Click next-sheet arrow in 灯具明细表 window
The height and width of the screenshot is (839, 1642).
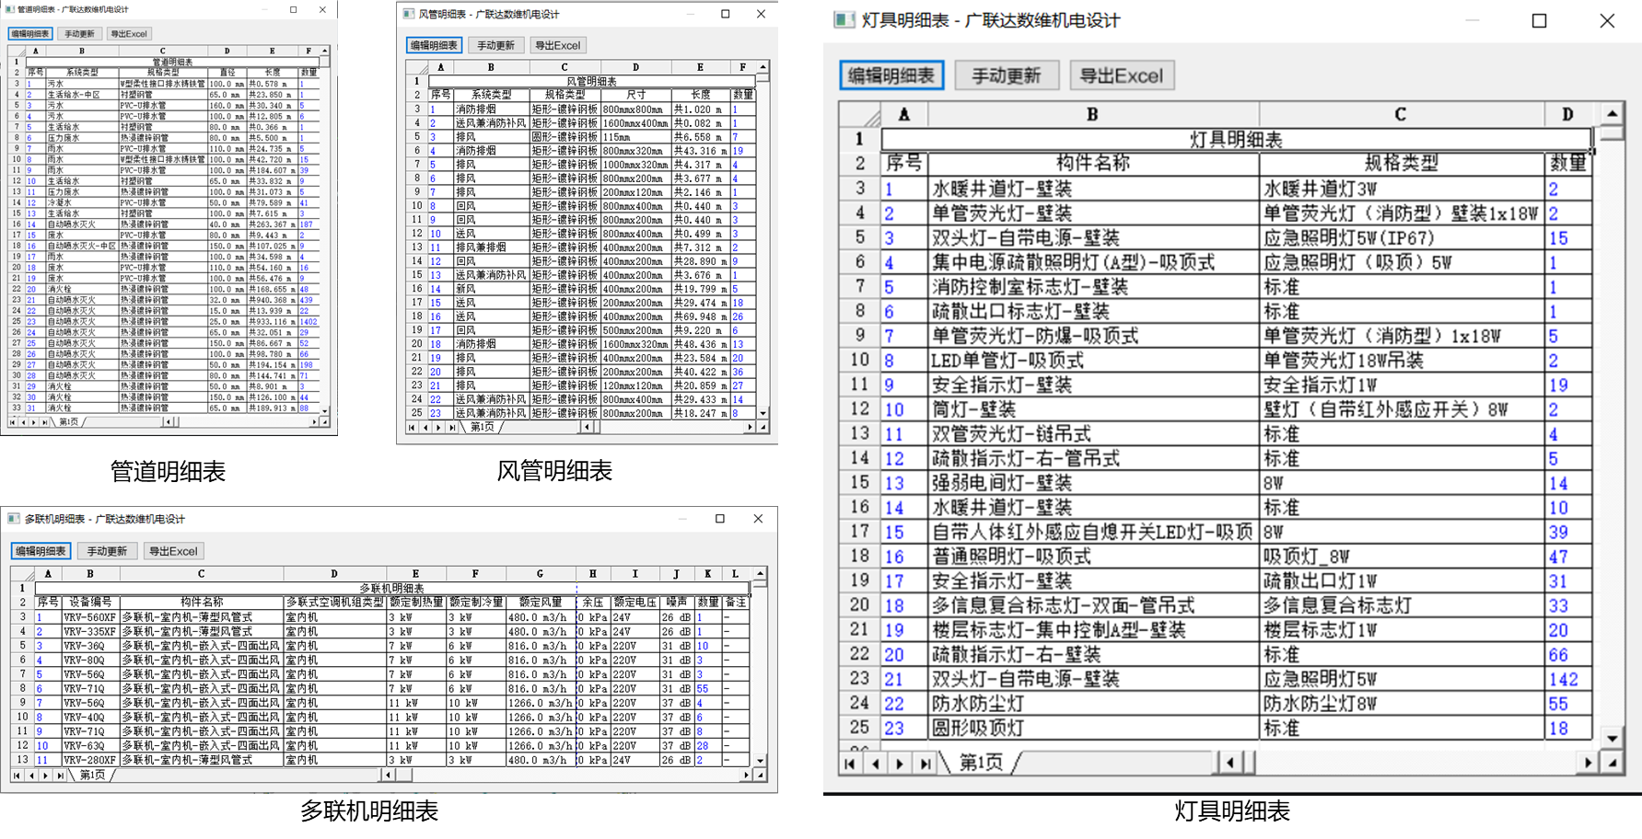point(900,764)
